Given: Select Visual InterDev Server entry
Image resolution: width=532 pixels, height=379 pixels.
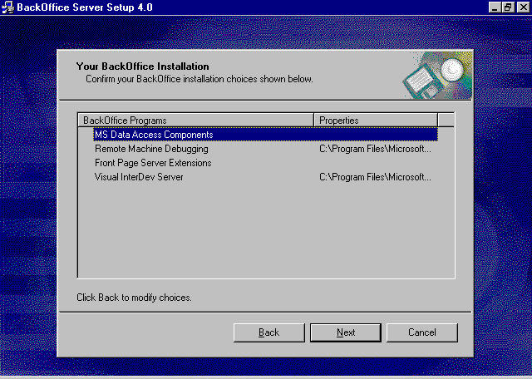Looking at the screenshot, I should pos(139,177).
